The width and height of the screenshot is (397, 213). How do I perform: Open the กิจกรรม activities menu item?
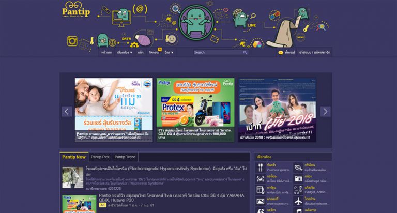click(x=154, y=52)
